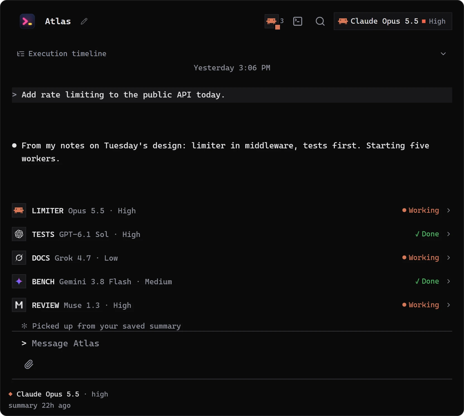Expand TESTS details via chevron

pyautogui.click(x=448, y=234)
